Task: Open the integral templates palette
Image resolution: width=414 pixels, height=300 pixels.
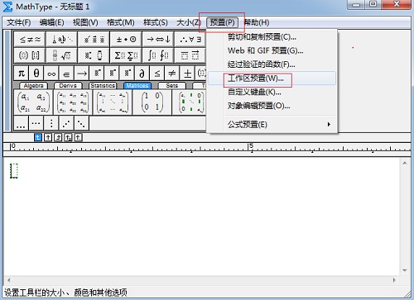Action: coord(158,55)
